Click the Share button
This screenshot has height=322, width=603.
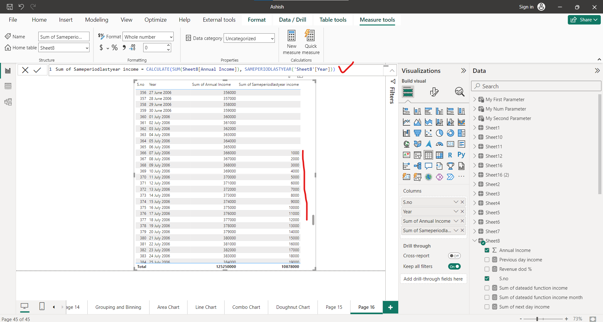[584, 19]
